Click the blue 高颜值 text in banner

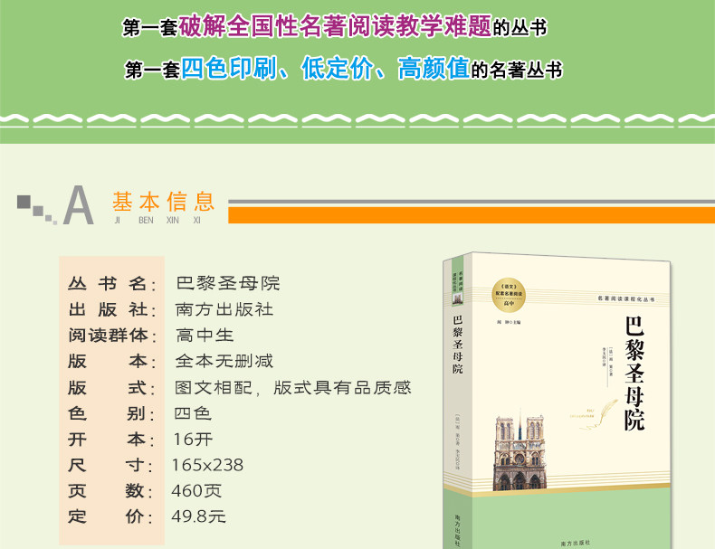pos(434,69)
